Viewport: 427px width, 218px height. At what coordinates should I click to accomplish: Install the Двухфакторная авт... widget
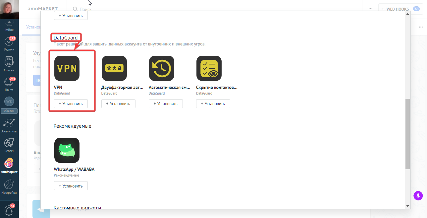pos(118,104)
